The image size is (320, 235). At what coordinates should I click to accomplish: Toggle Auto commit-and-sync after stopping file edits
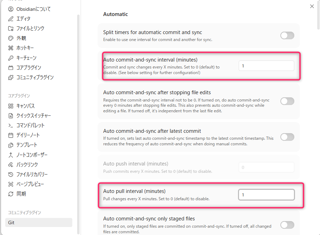tap(287, 101)
